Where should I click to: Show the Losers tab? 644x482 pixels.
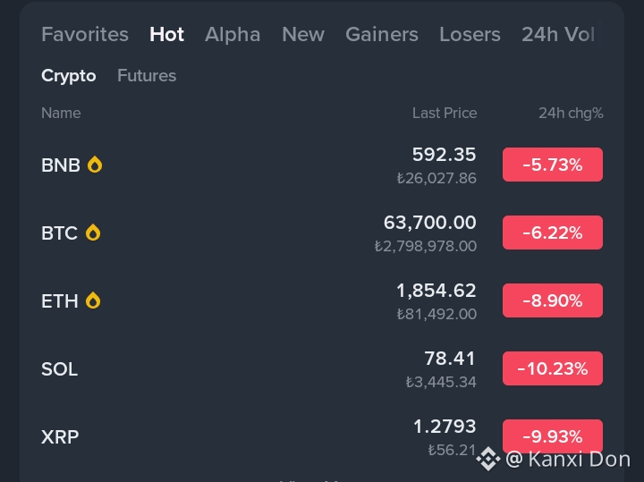[470, 34]
